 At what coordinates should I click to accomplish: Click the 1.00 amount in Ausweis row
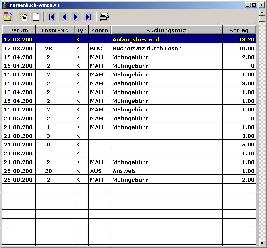pos(239,171)
